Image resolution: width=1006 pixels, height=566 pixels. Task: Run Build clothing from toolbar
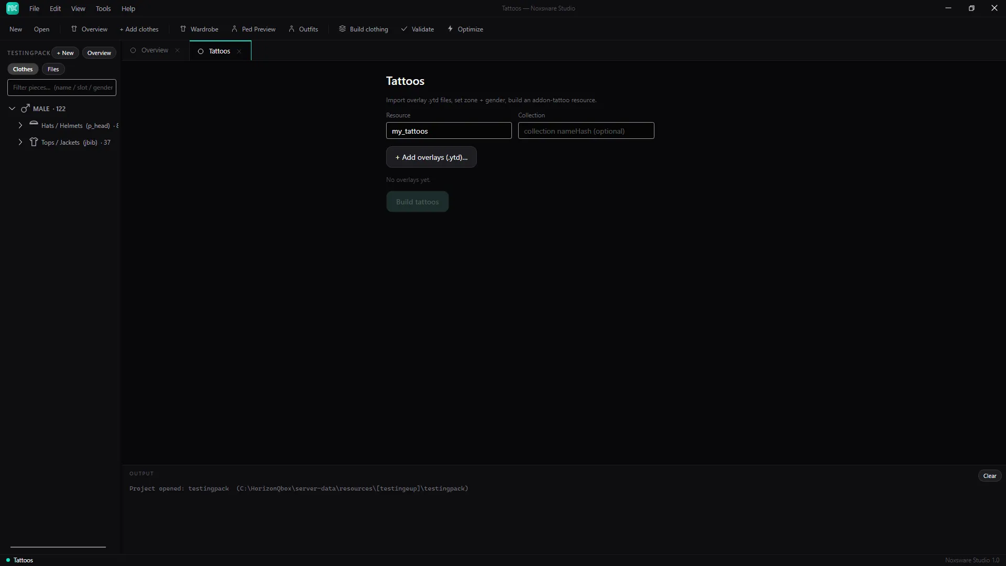(364, 29)
